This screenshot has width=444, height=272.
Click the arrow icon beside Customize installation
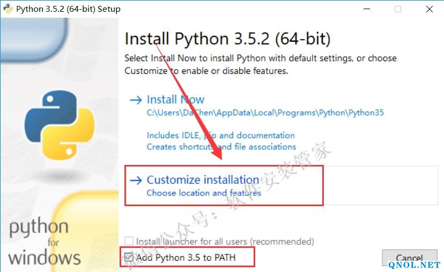[136, 180]
